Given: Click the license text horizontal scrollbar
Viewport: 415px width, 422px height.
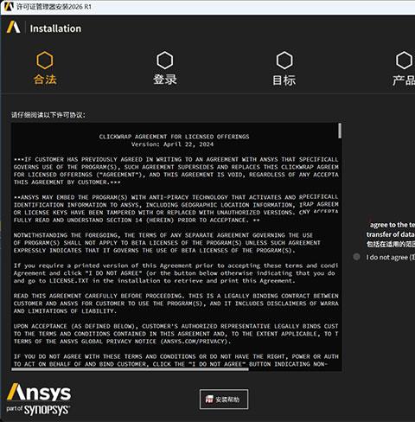Looking at the screenshot, I should [x=130, y=369].
